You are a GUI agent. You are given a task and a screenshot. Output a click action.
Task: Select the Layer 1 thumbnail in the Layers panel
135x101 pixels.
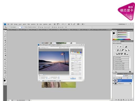click(x=116, y=81)
